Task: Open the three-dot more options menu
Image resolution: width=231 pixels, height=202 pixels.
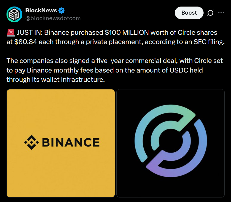Action: (221, 13)
